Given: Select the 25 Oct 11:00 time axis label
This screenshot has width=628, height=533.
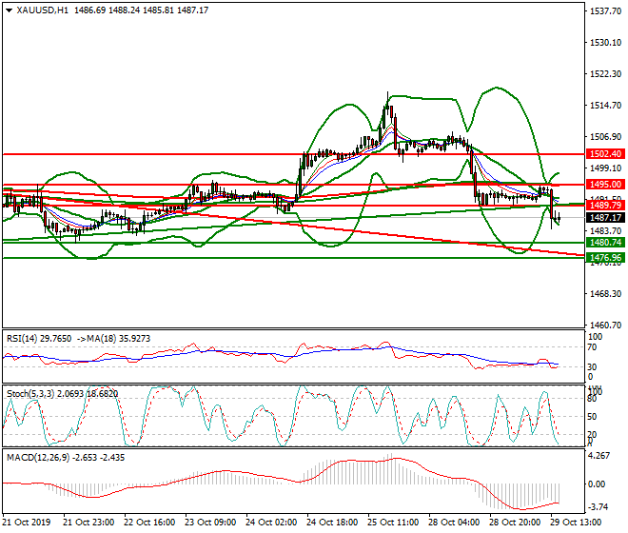Looking at the screenshot, I should [x=393, y=523].
